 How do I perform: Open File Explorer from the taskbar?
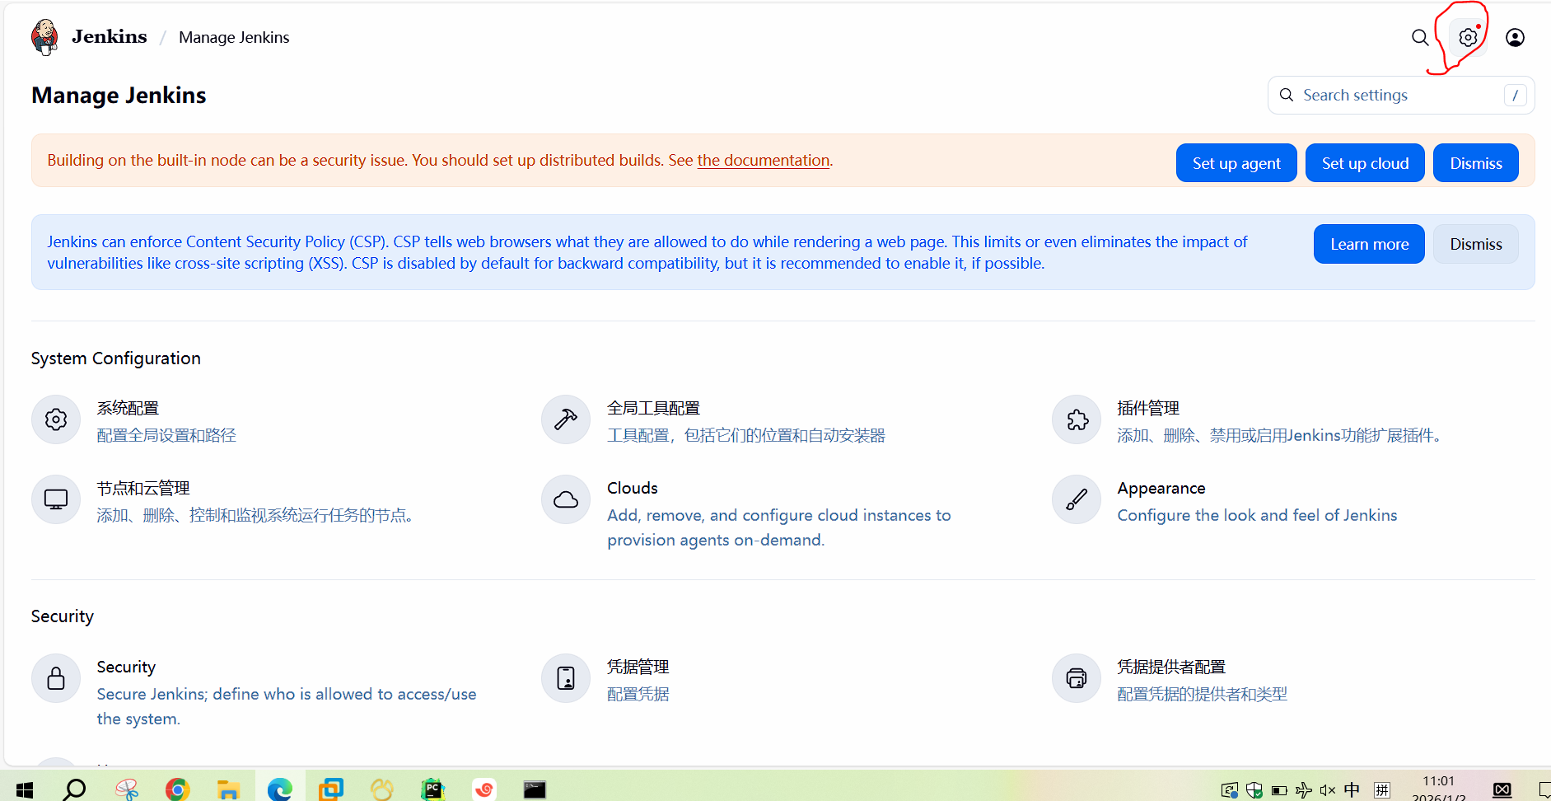tap(228, 789)
